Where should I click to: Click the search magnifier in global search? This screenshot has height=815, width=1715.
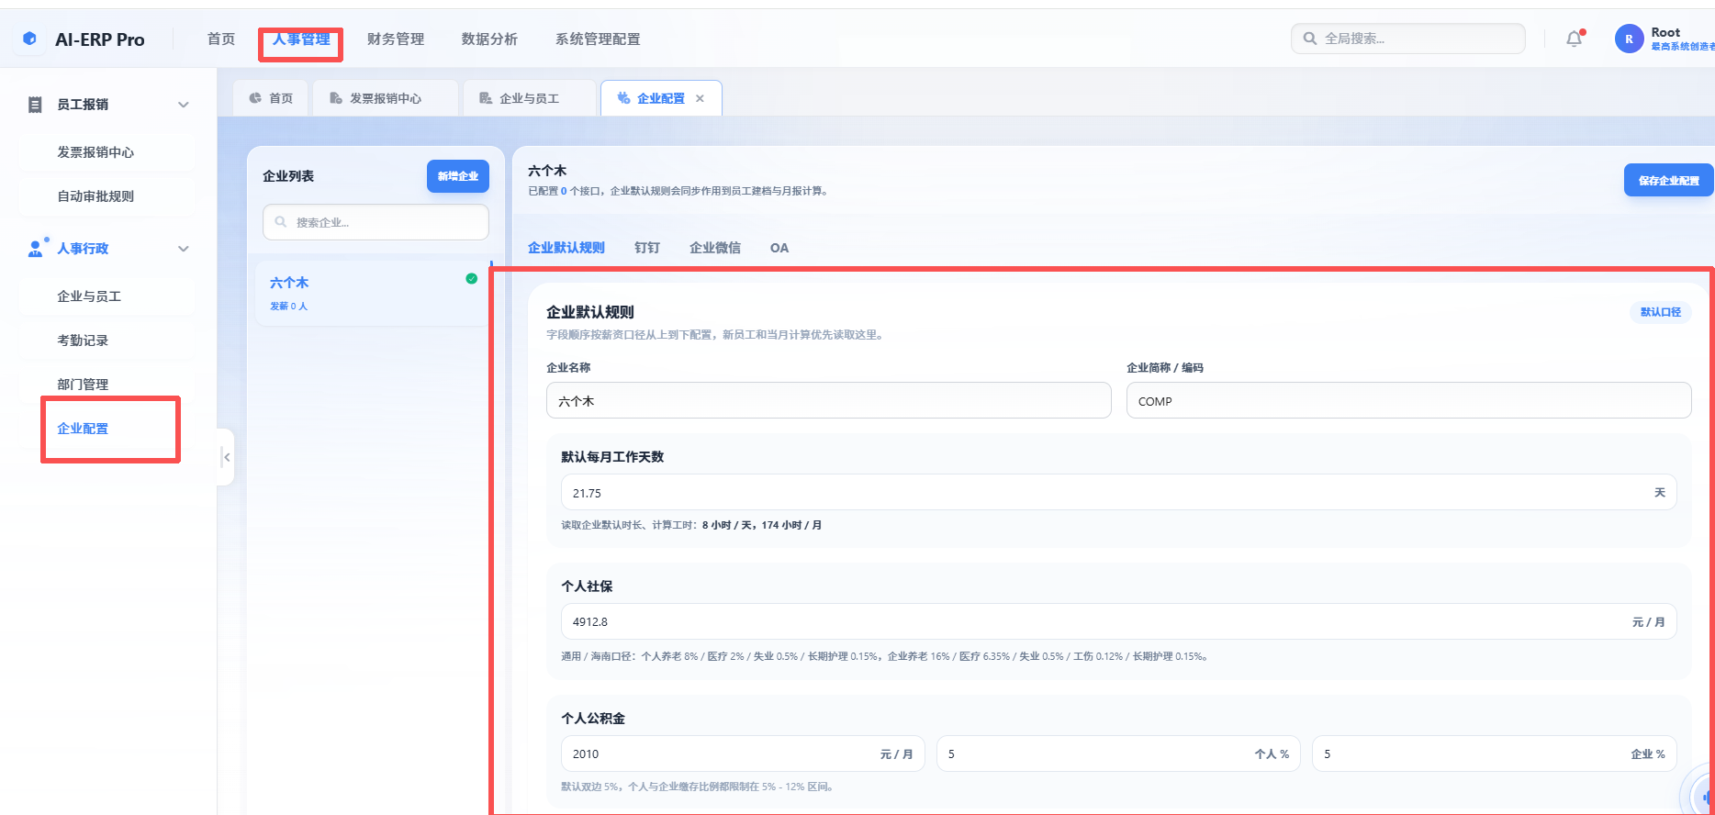[1310, 39]
